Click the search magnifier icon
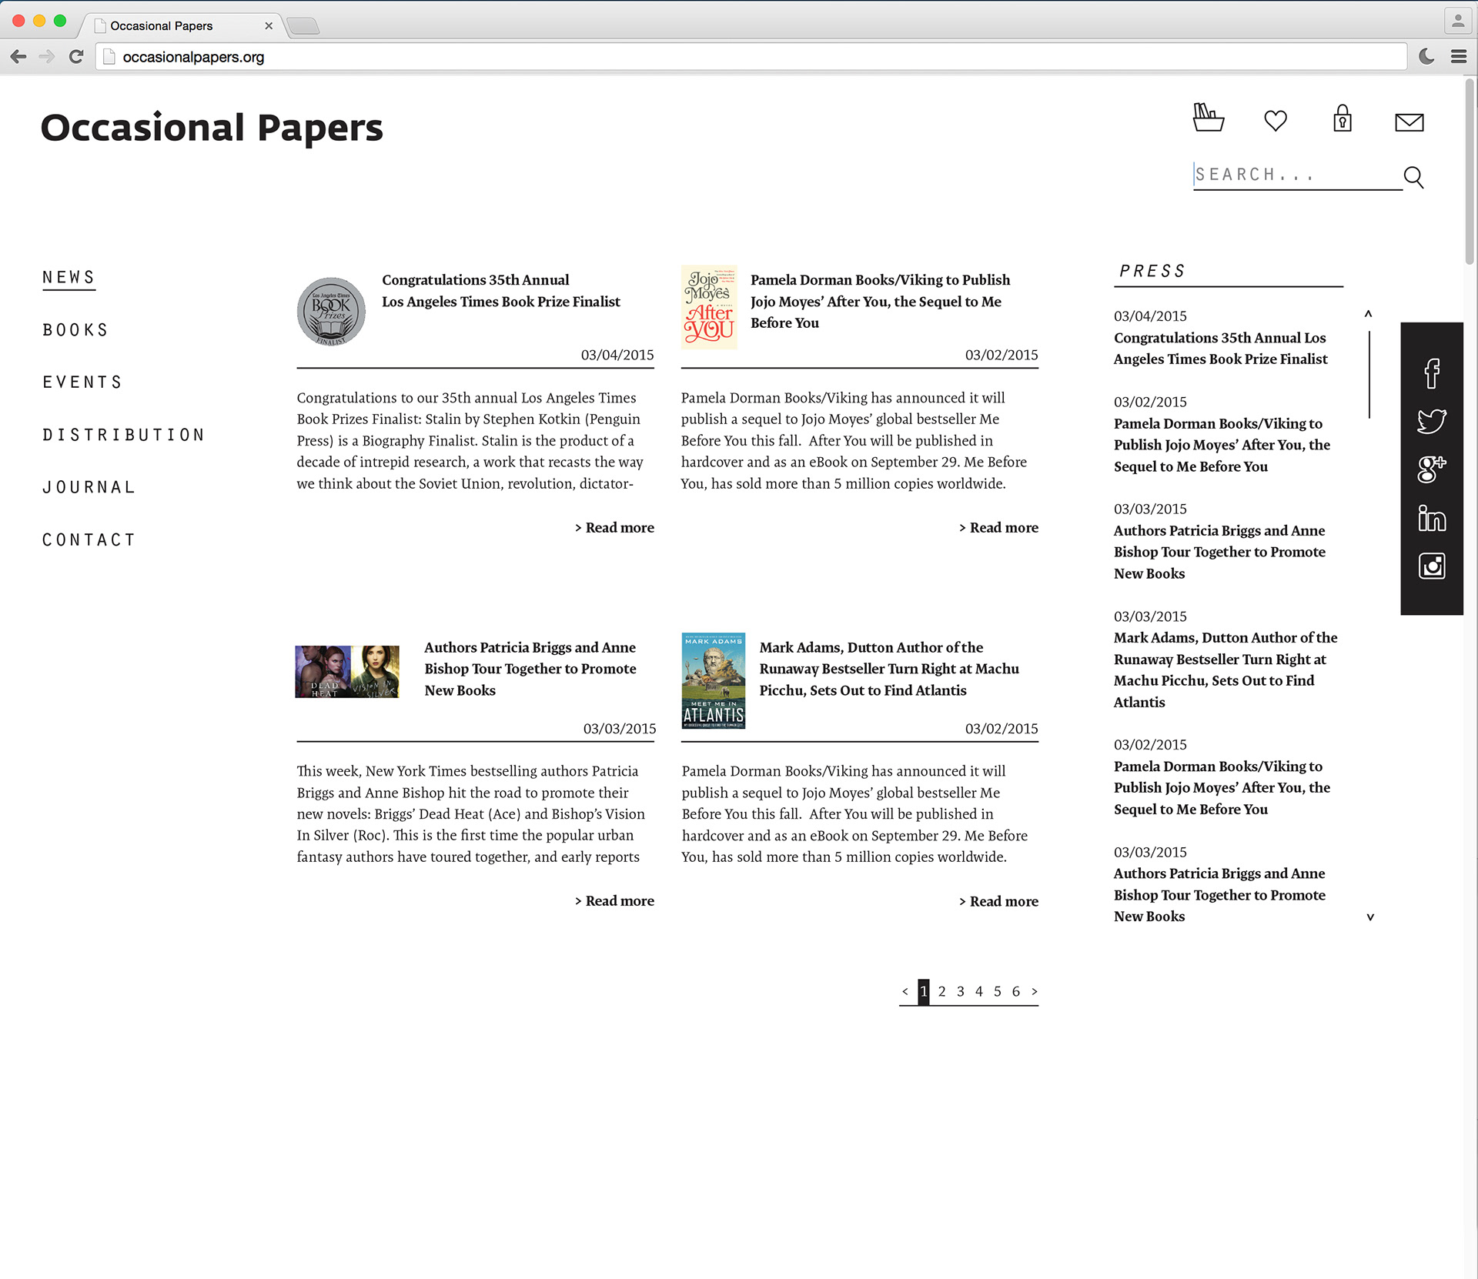The width and height of the screenshot is (1478, 1279). (x=1413, y=177)
